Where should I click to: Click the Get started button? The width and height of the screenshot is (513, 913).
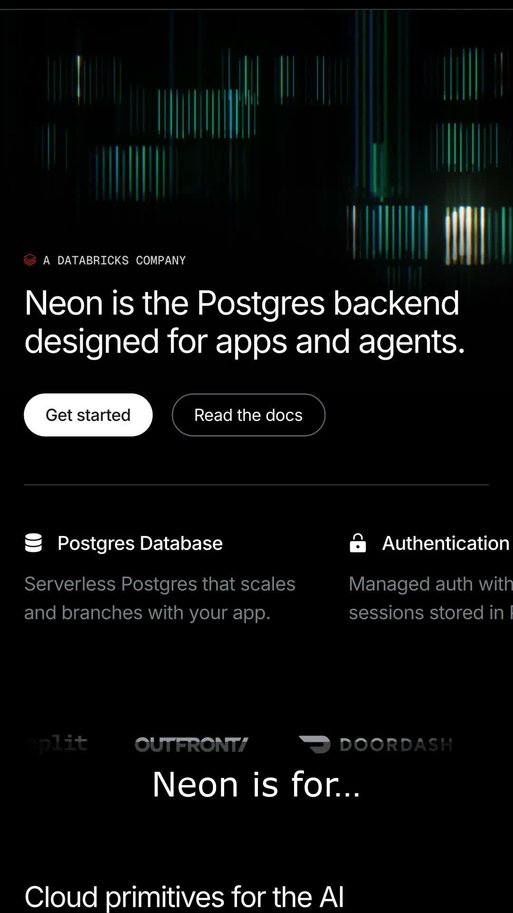pos(88,415)
